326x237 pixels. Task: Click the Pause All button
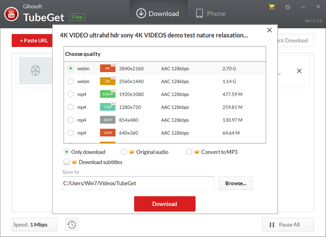coord(288,224)
